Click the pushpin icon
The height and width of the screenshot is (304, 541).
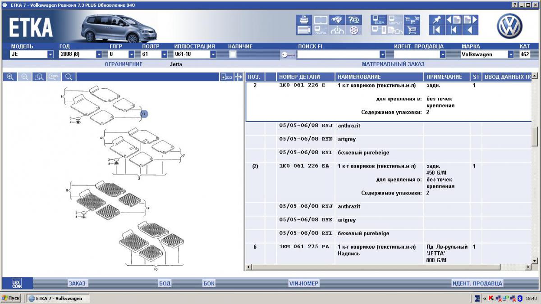pyautogui.click(x=436, y=20)
